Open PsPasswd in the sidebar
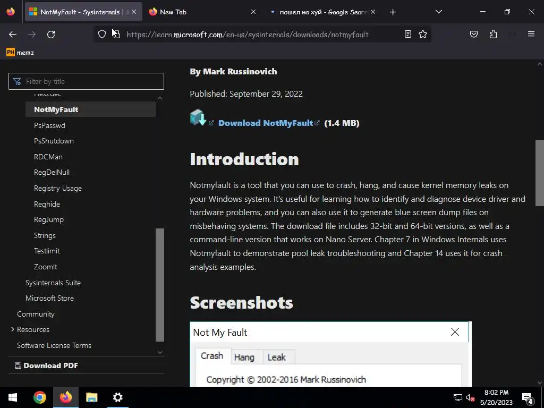Viewport: 544px width, 408px height. pyautogui.click(x=49, y=125)
